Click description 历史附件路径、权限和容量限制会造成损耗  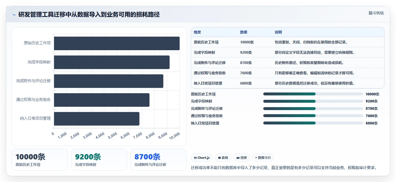(309, 63)
